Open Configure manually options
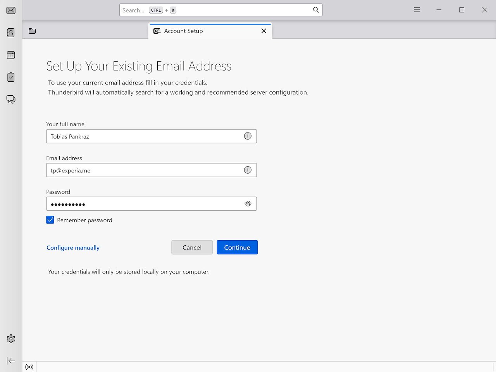This screenshot has height=372, width=496. pos(73,248)
